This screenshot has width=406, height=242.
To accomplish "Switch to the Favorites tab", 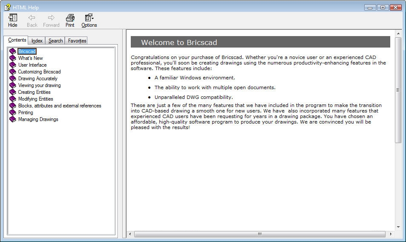I will click(77, 41).
